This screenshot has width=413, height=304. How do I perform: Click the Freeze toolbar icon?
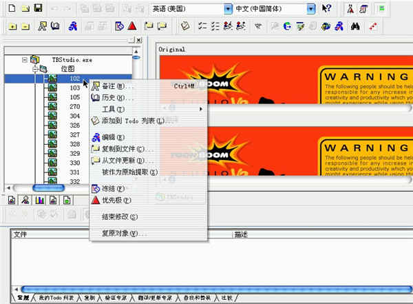(x=119, y=26)
